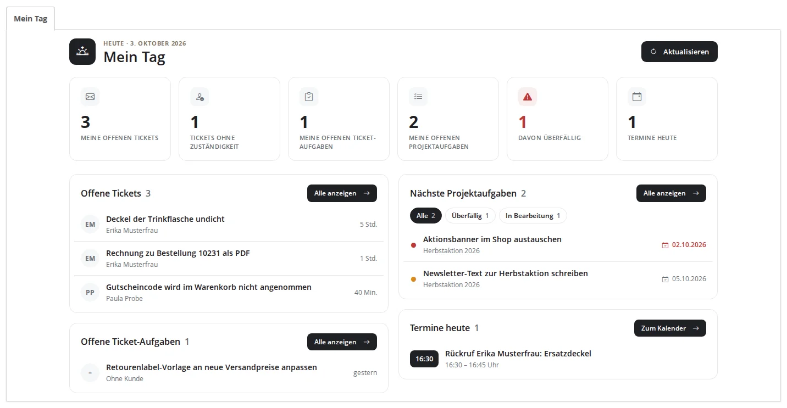Click the calendar icon above Termine heute
Image resolution: width=787 pixels, height=408 pixels.
637,97
